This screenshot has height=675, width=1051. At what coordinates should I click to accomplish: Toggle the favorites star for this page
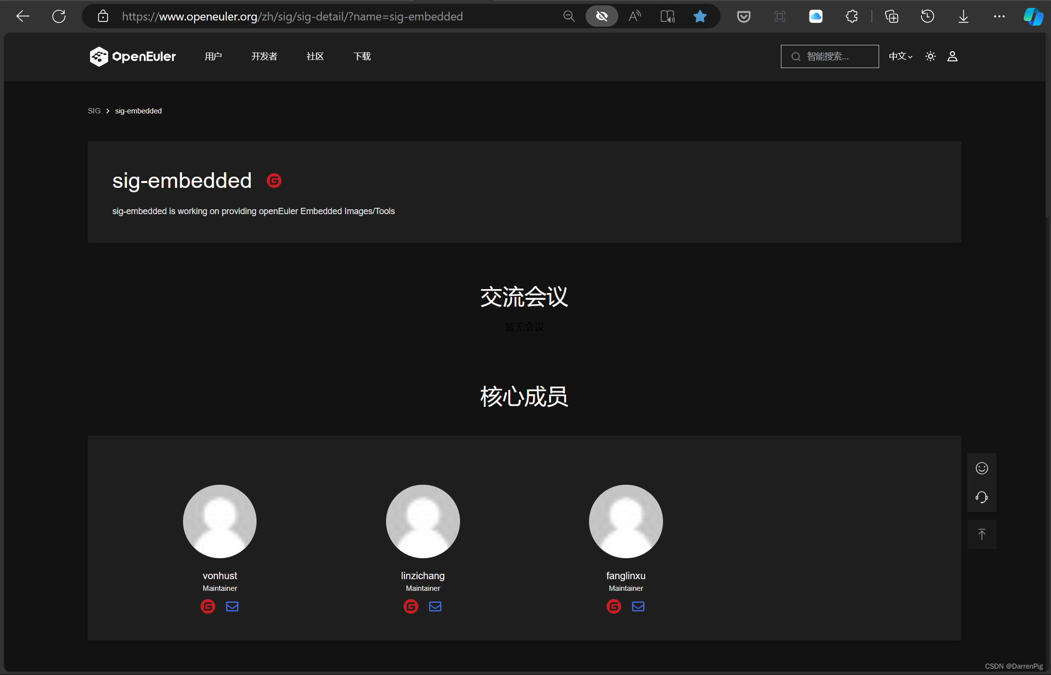(700, 17)
